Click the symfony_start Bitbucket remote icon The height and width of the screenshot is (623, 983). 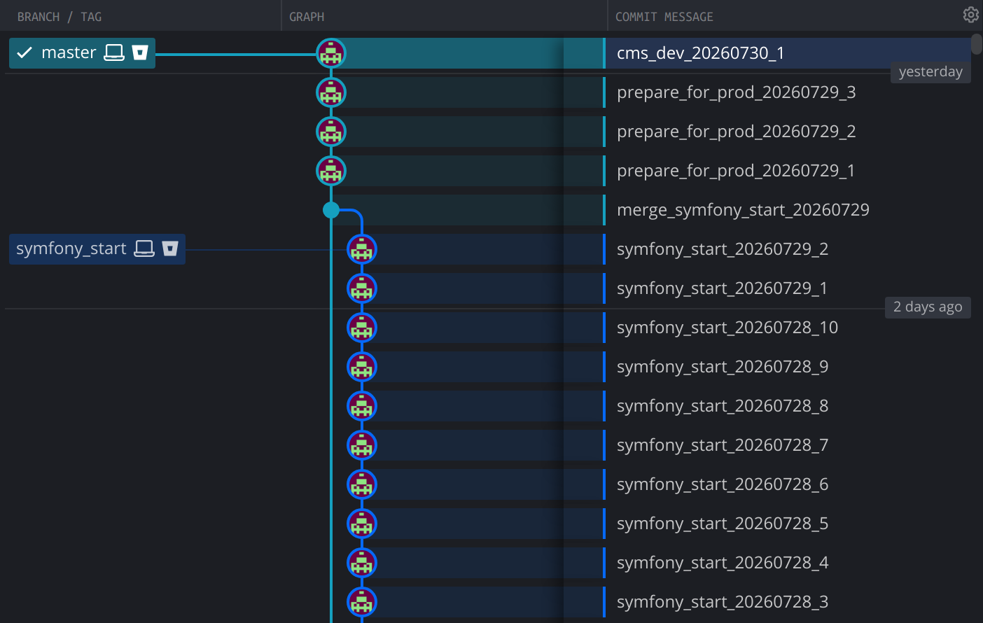tap(170, 248)
